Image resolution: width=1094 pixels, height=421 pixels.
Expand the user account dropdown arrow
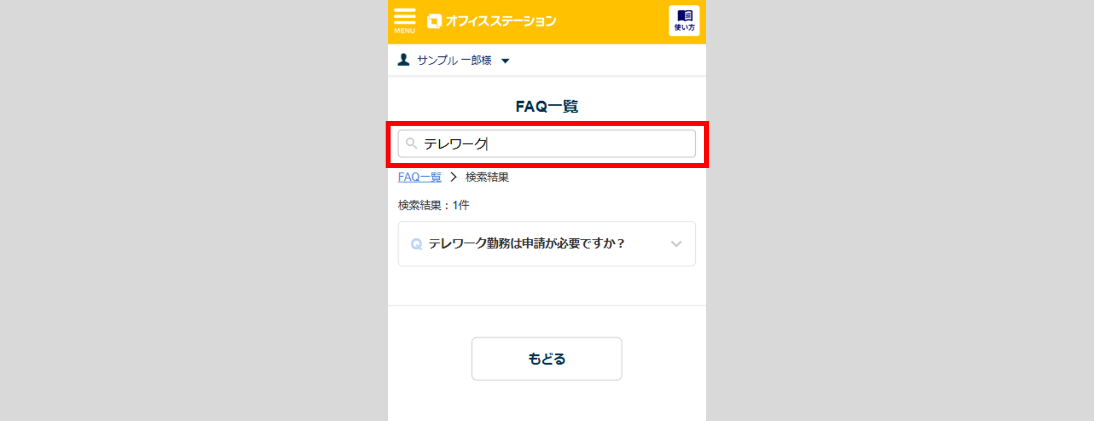click(x=505, y=61)
